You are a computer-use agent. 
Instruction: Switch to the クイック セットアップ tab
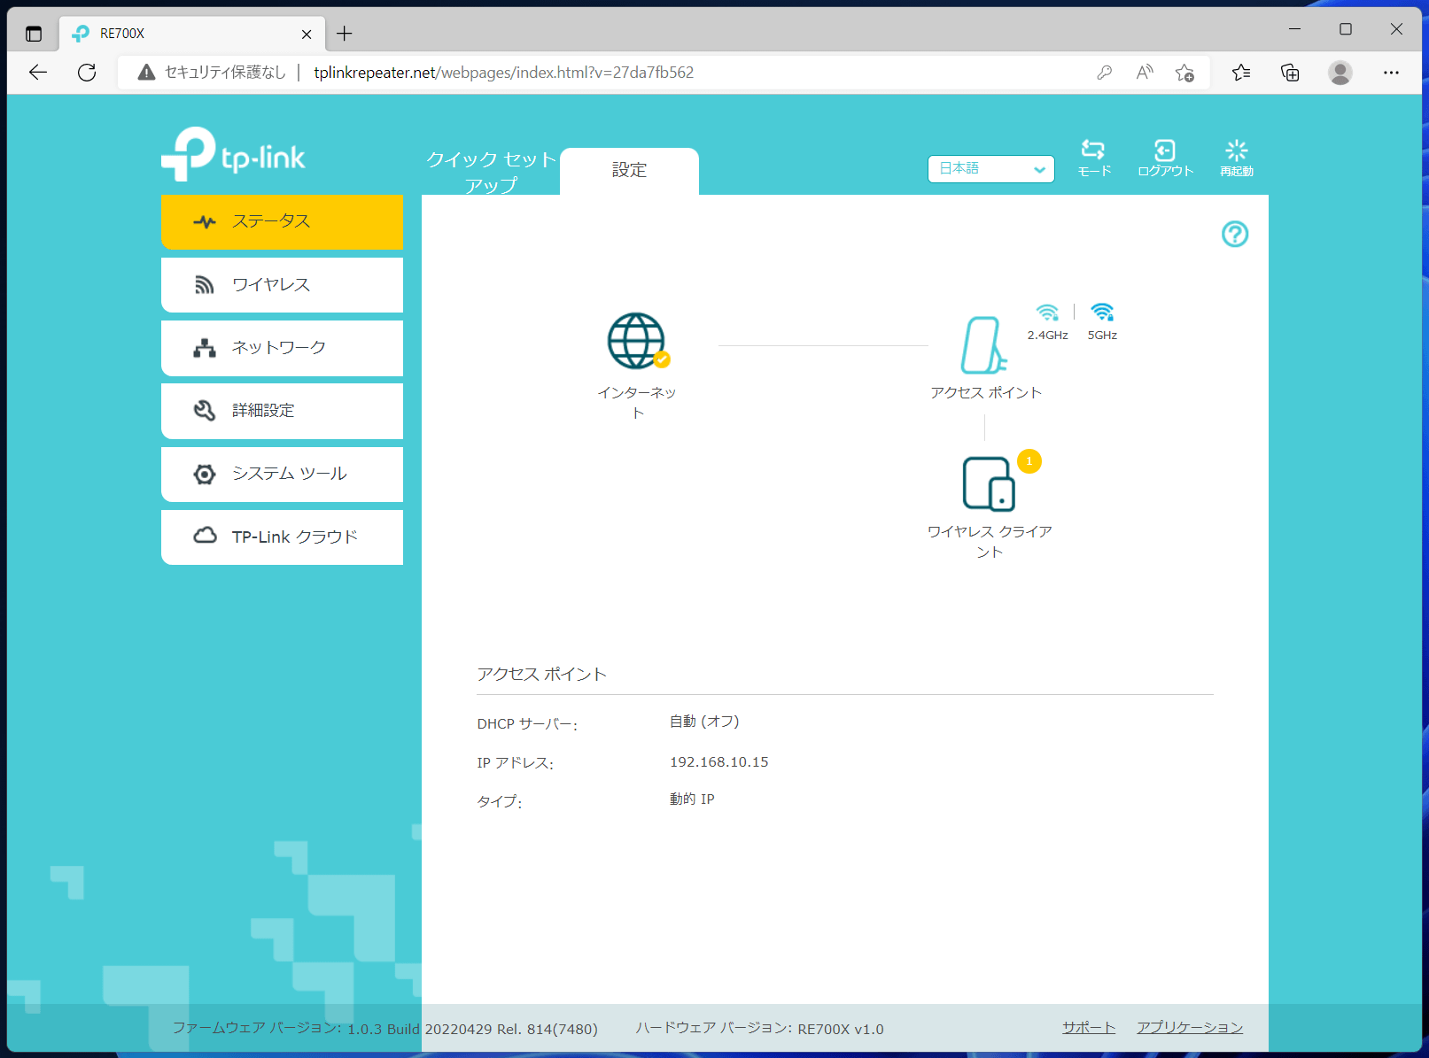tap(491, 172)
